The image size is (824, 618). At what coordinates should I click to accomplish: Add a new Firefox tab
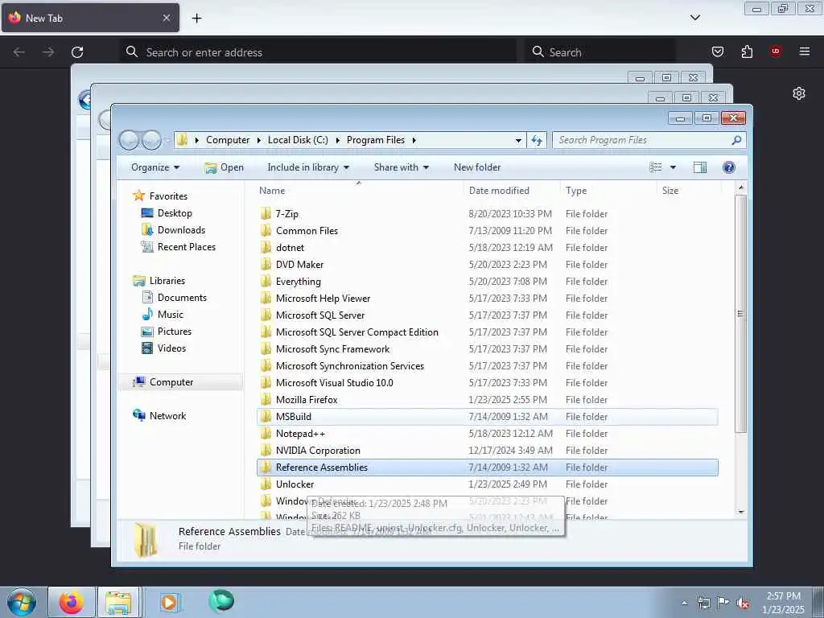click(196, 19)
